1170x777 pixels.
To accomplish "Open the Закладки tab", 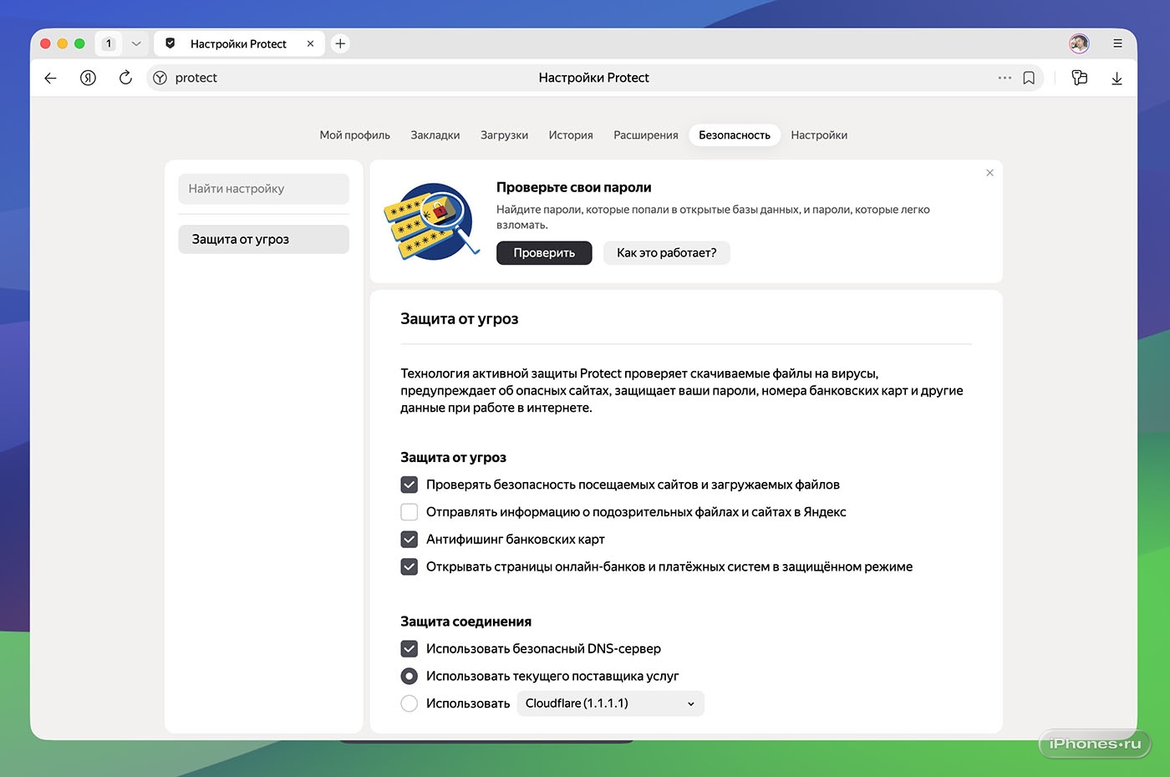I will pyautogui.click(x=435, y=135).
